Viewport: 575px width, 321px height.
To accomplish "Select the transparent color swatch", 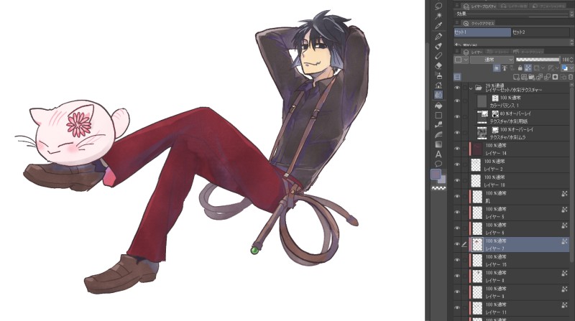I will pyautogui.click(x=438, y=188).
